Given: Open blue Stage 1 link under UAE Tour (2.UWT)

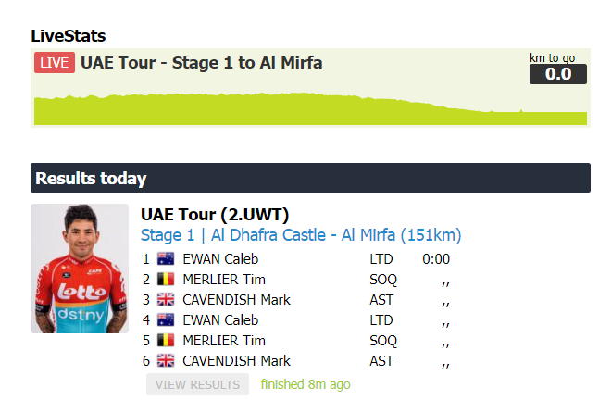Looking at the screenshot, I should click(x=168, y=235).
